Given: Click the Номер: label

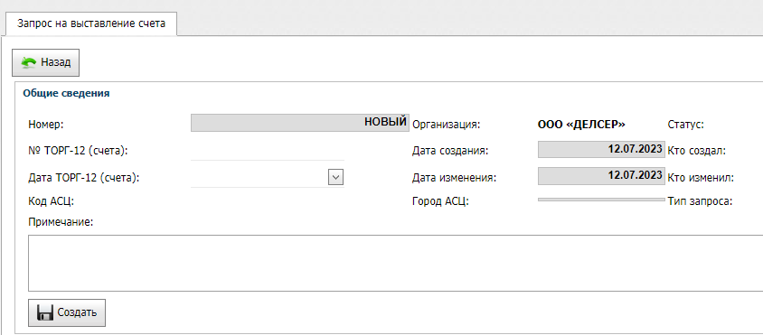Looking at the screenshot, I should coord(47,125).
